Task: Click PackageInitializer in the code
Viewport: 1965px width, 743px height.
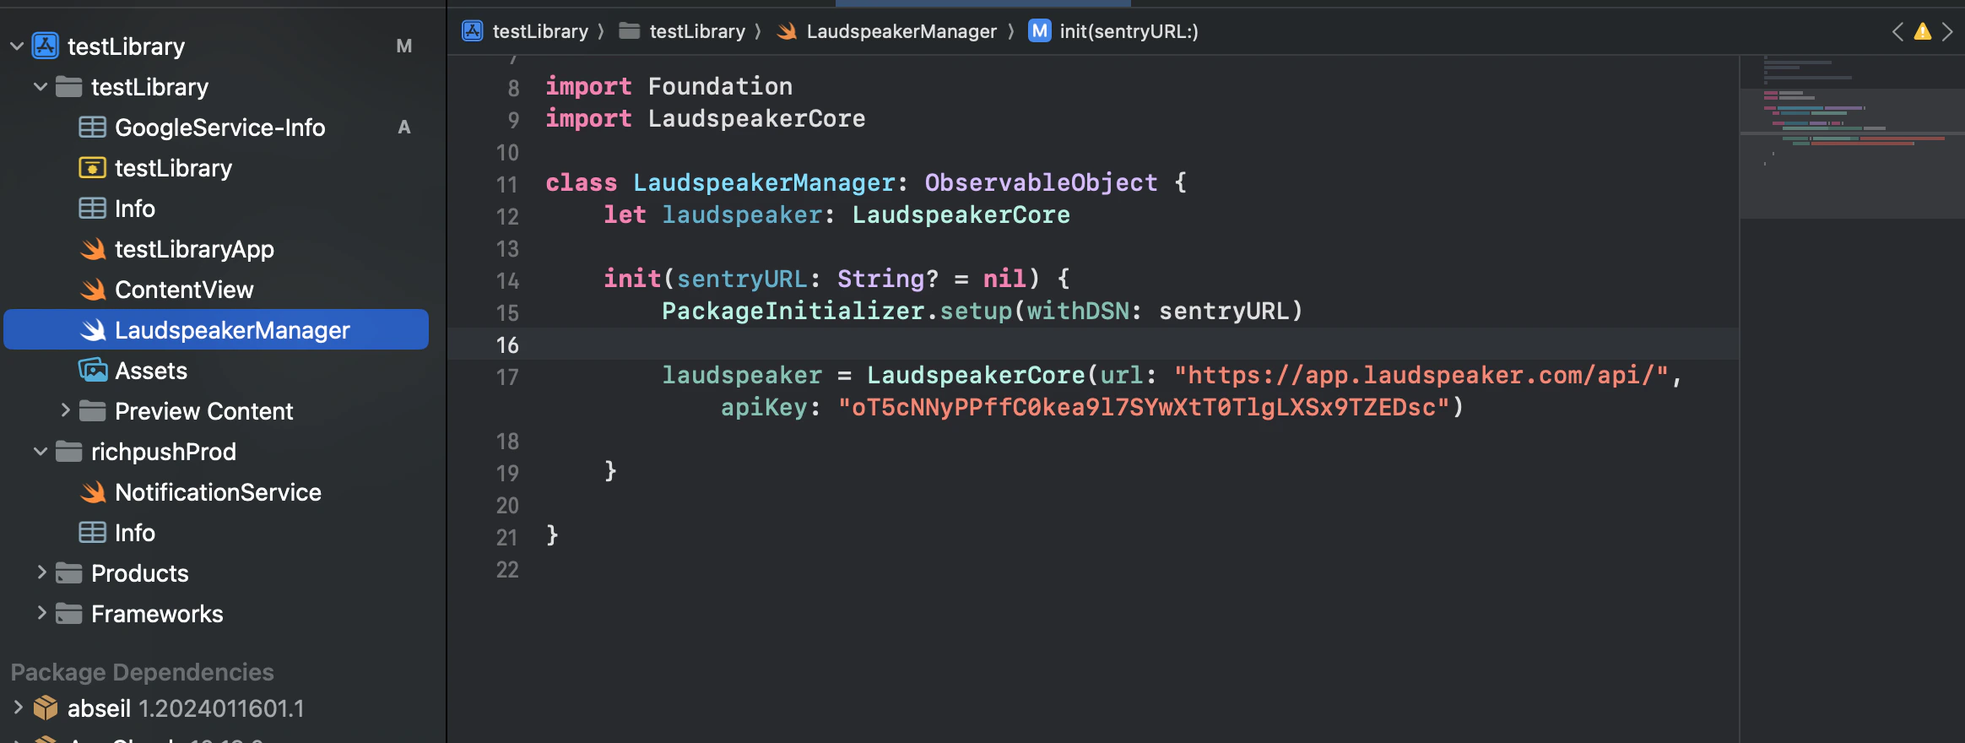Action: pyautogui.click(x=793, y=311)
